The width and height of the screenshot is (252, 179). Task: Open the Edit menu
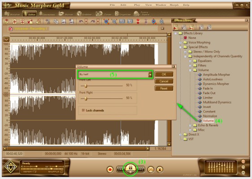(x=123, y=5)
